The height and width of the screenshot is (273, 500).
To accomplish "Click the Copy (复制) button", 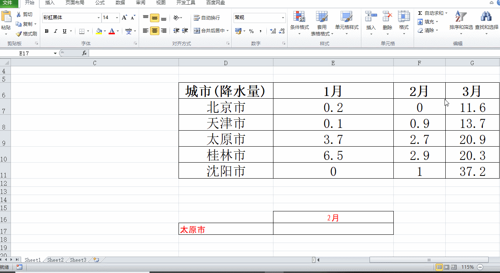I will [x=26, y=24].
